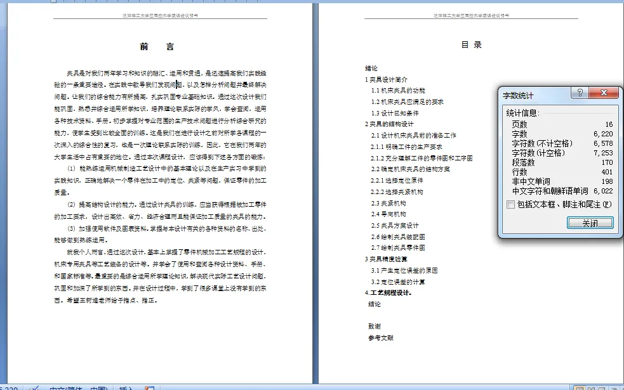Switch to Draft view icon
The width and height of the screenshot is (624, 390).
pyautogui.click(x=622, y=387)
